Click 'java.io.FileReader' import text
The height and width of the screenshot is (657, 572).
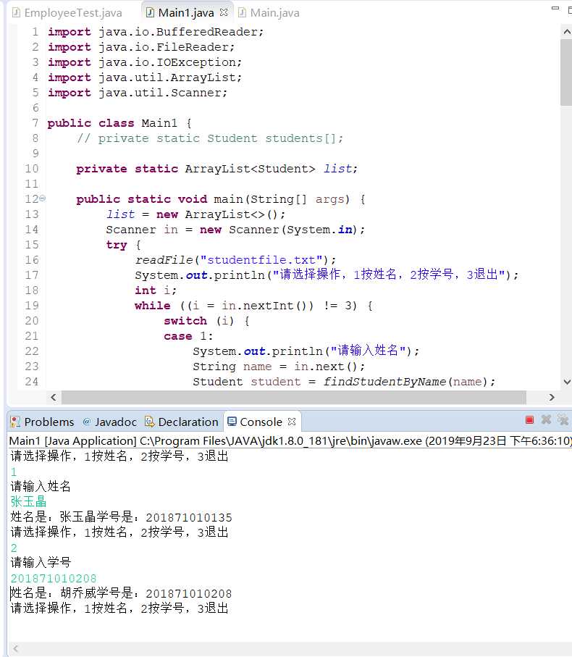(163, 47)
